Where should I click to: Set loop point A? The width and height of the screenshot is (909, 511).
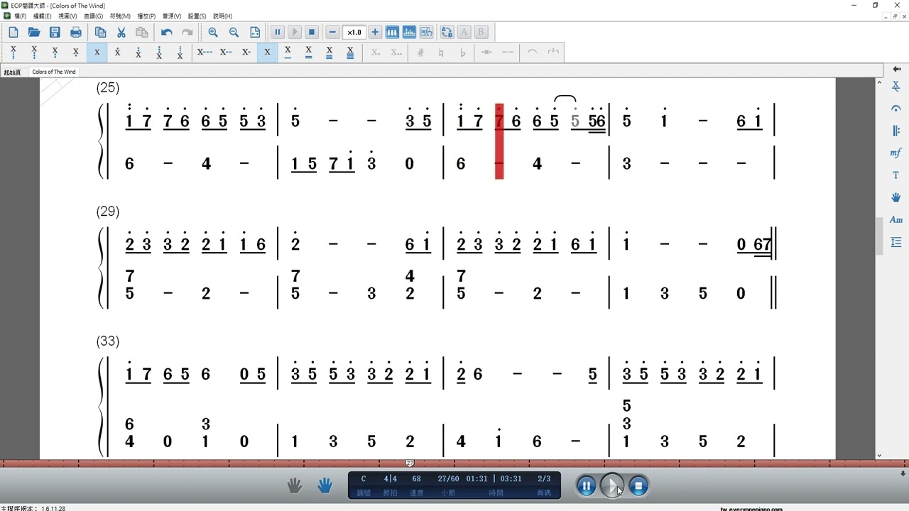tap(464, 32)
